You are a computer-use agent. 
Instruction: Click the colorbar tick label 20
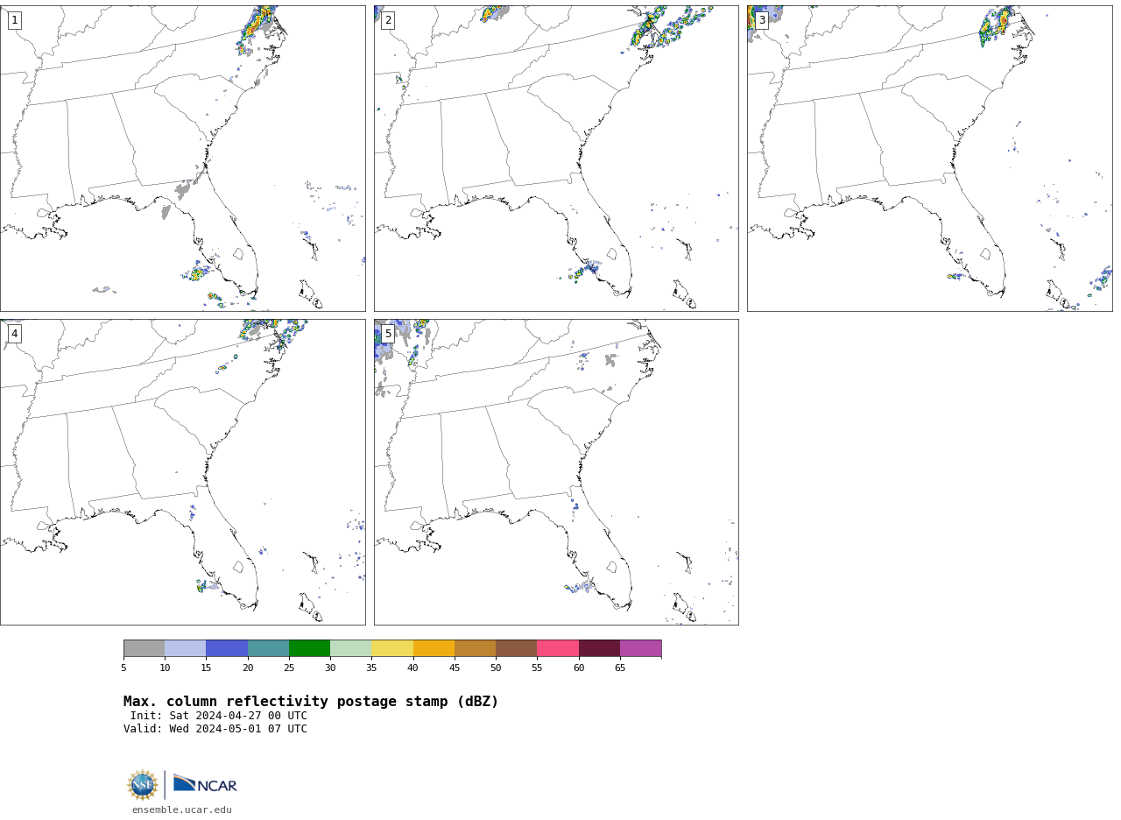point(248,668)
